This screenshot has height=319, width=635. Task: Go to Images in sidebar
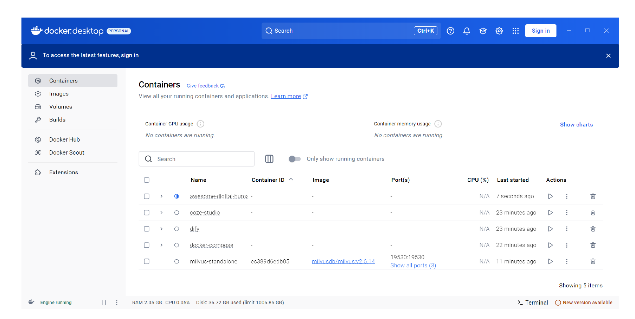pos(73,94)
